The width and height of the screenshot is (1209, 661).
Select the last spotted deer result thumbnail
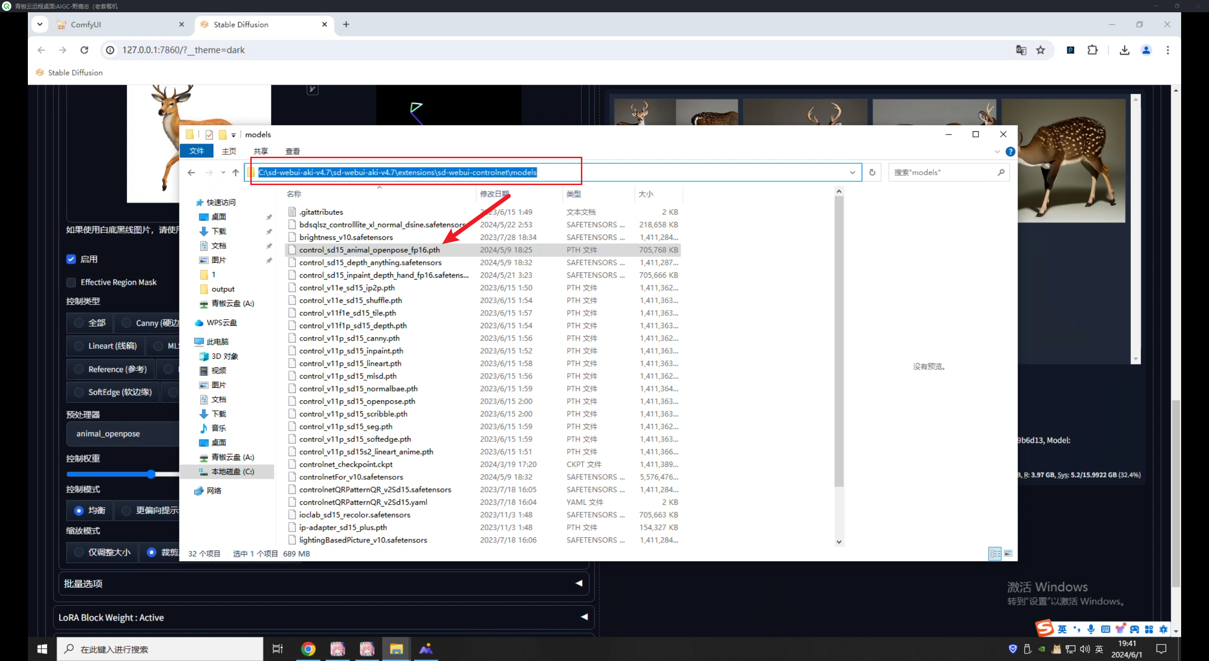1064,161
